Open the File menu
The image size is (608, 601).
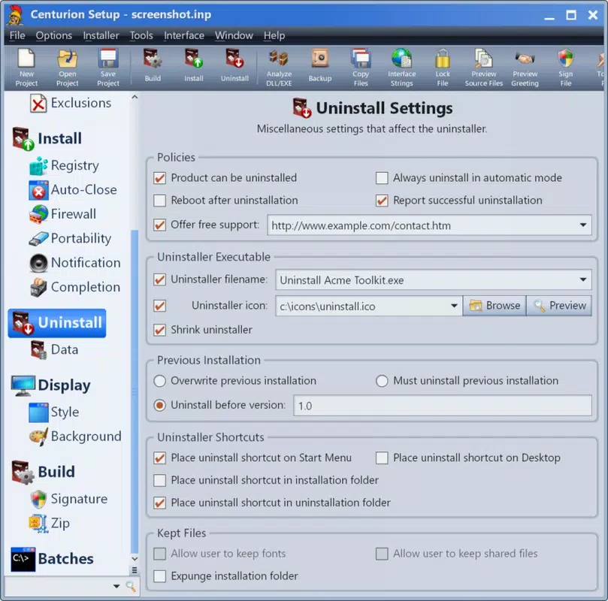point(17,35)
